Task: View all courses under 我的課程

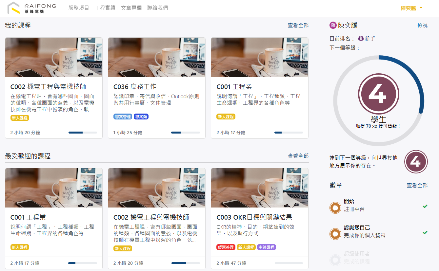Action: pyautogui.click(x=298, y=25)
